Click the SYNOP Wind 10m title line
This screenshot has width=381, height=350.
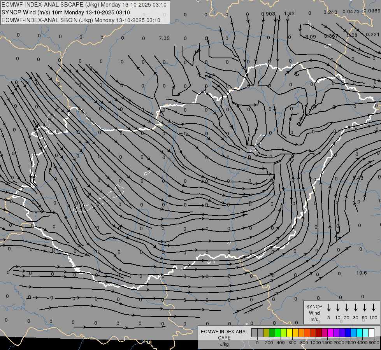tap(71, 12)
